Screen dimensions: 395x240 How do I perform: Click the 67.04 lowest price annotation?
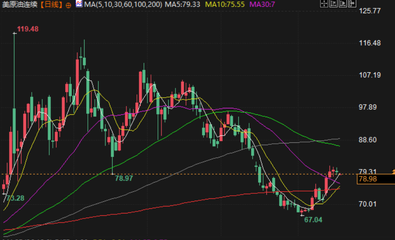313,220
